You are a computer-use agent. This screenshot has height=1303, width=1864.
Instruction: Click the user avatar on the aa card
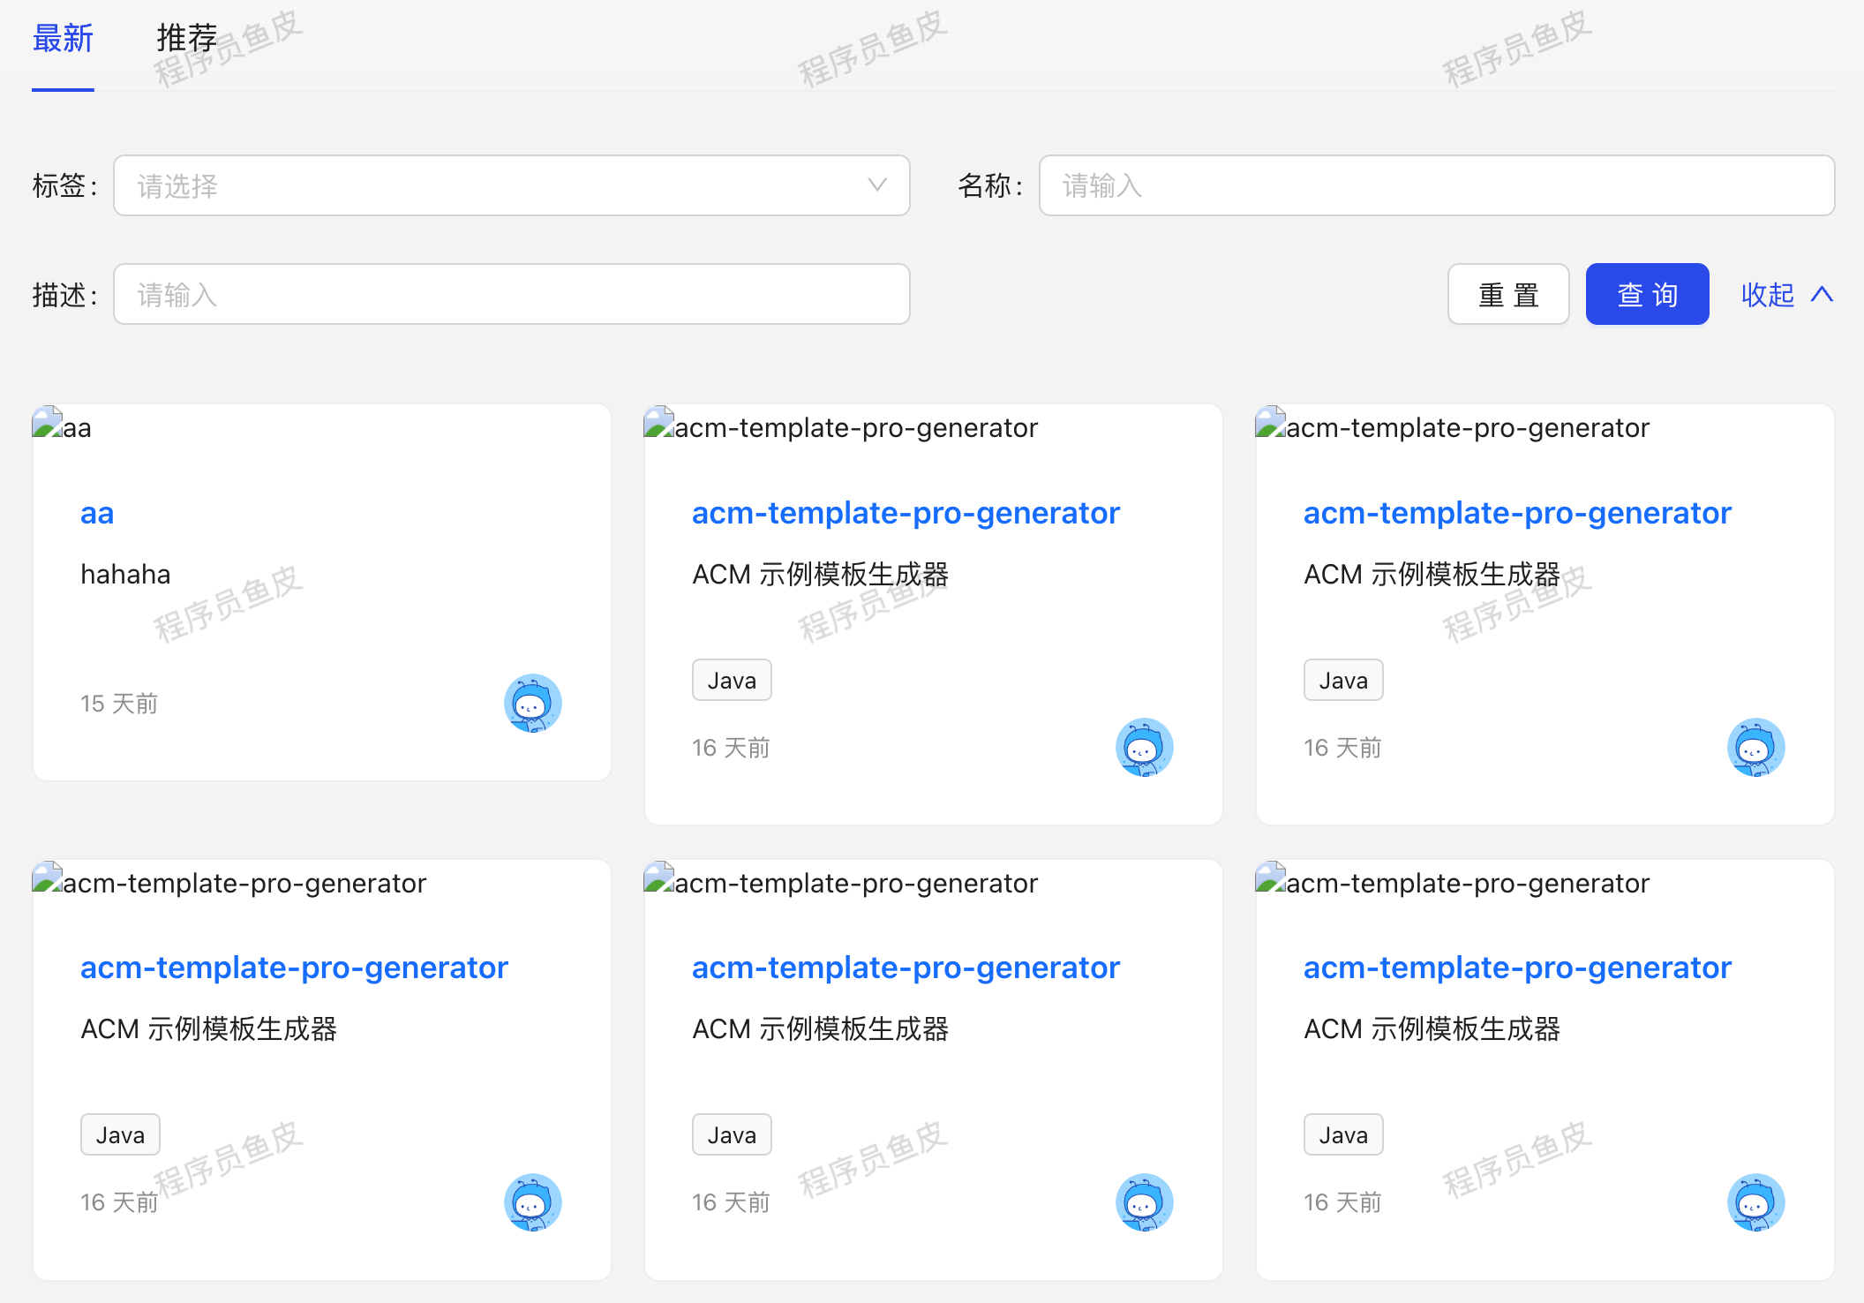click(x=532, y=703)
